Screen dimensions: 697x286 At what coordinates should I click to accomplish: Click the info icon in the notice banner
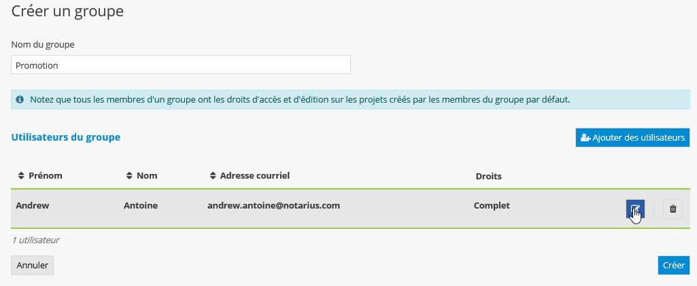coord(20,100)
